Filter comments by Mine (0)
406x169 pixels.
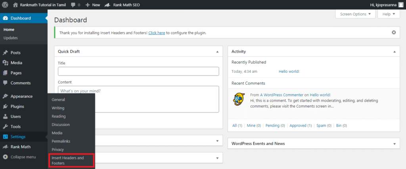click(254, 125)
